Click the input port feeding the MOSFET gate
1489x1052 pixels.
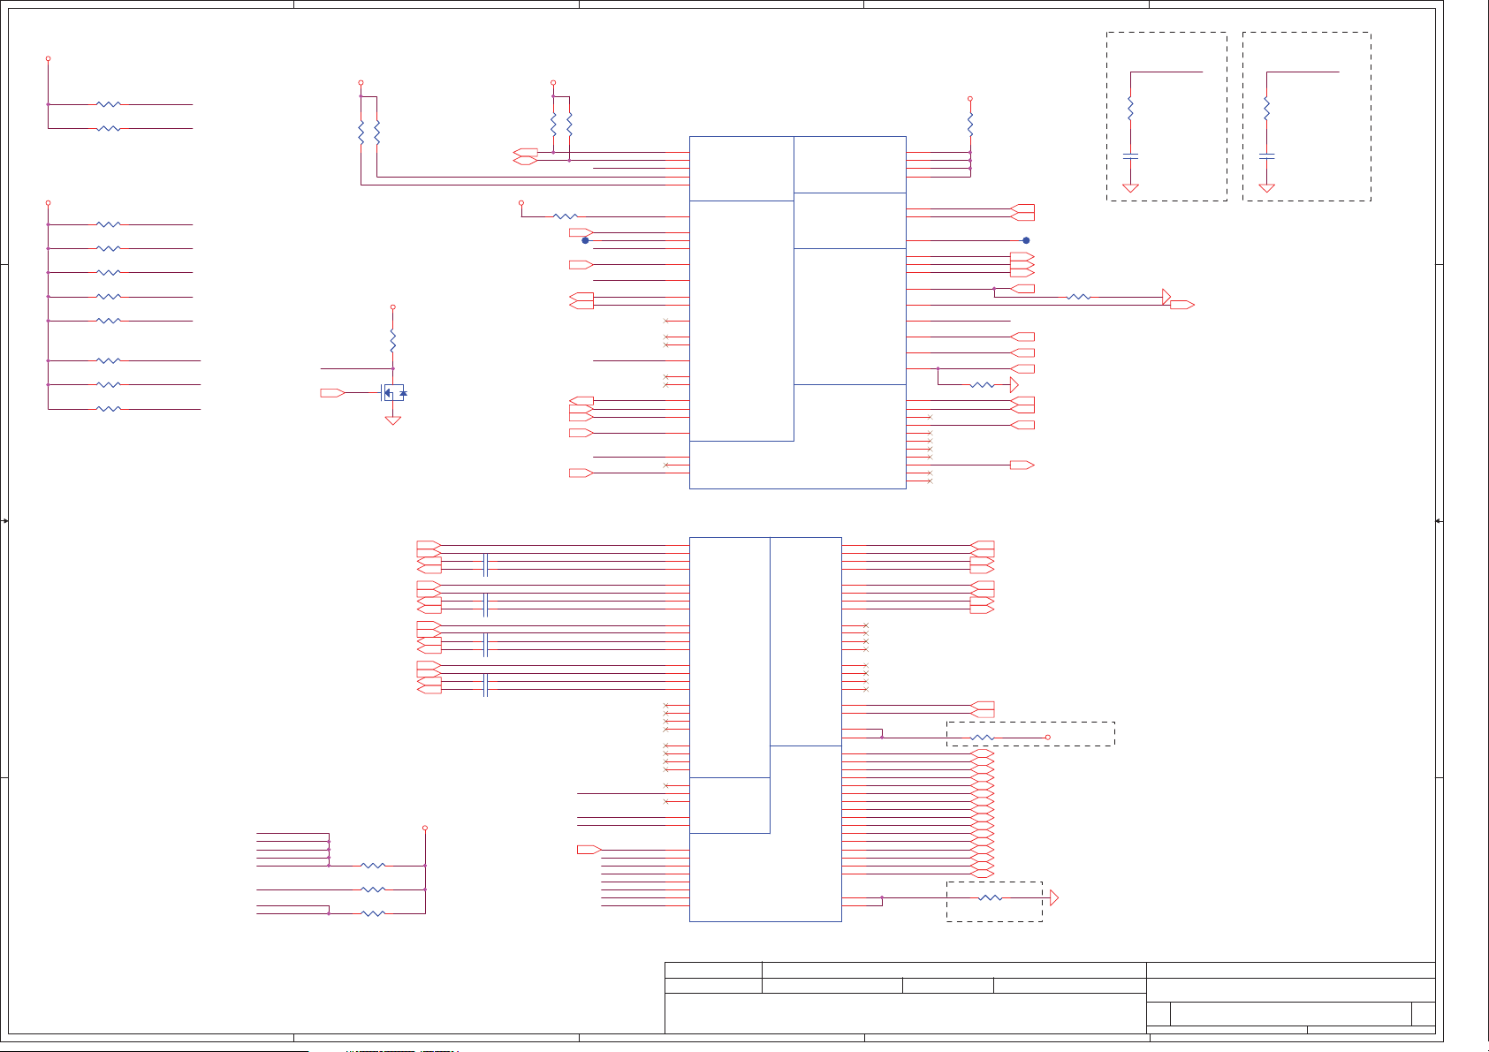pos(332,393)
